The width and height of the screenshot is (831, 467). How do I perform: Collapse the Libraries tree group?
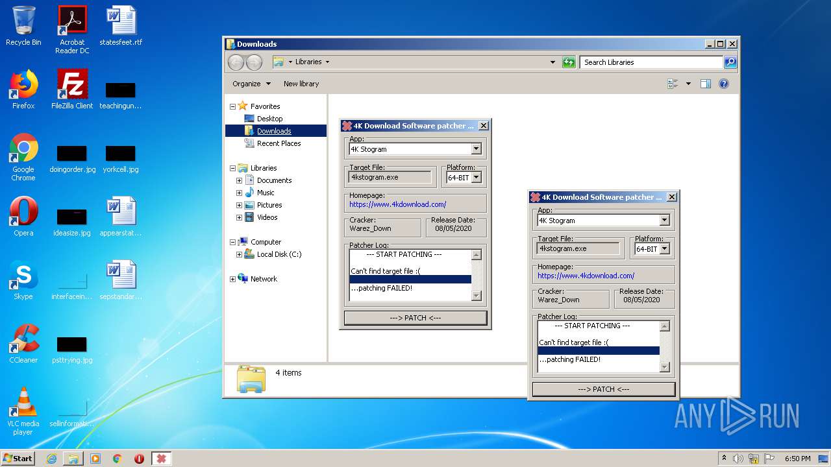click(x=232, y=168)
